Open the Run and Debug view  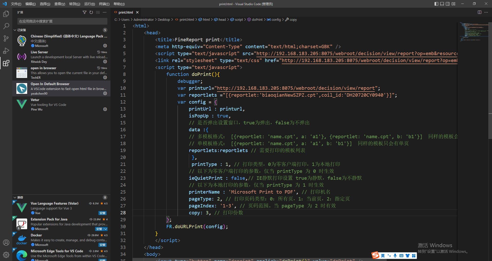tap(6, 51)
